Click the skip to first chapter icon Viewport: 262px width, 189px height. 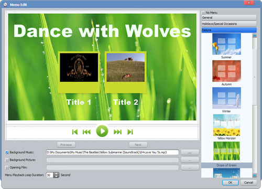75,132
